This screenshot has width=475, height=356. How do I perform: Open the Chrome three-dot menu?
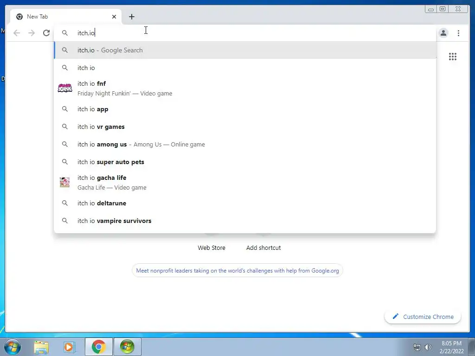(x=458, y=33)
